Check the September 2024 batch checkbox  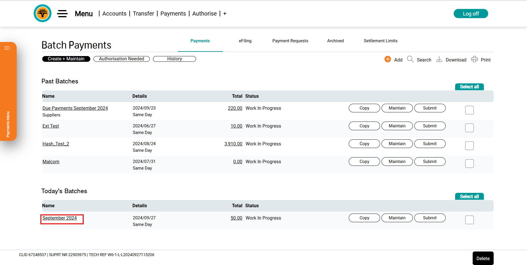[469, 220]
